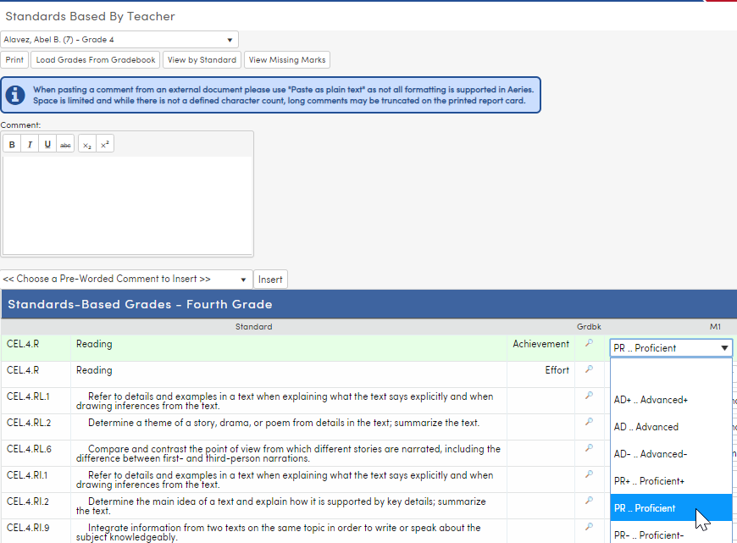
Task: Select the AD .. Advanced option
Action: (670, 426)
